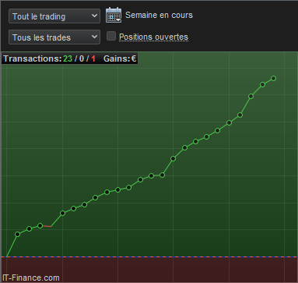Open the 'Tout le trading' dropdown
298x283 pixels.
[x=54, y=16]
